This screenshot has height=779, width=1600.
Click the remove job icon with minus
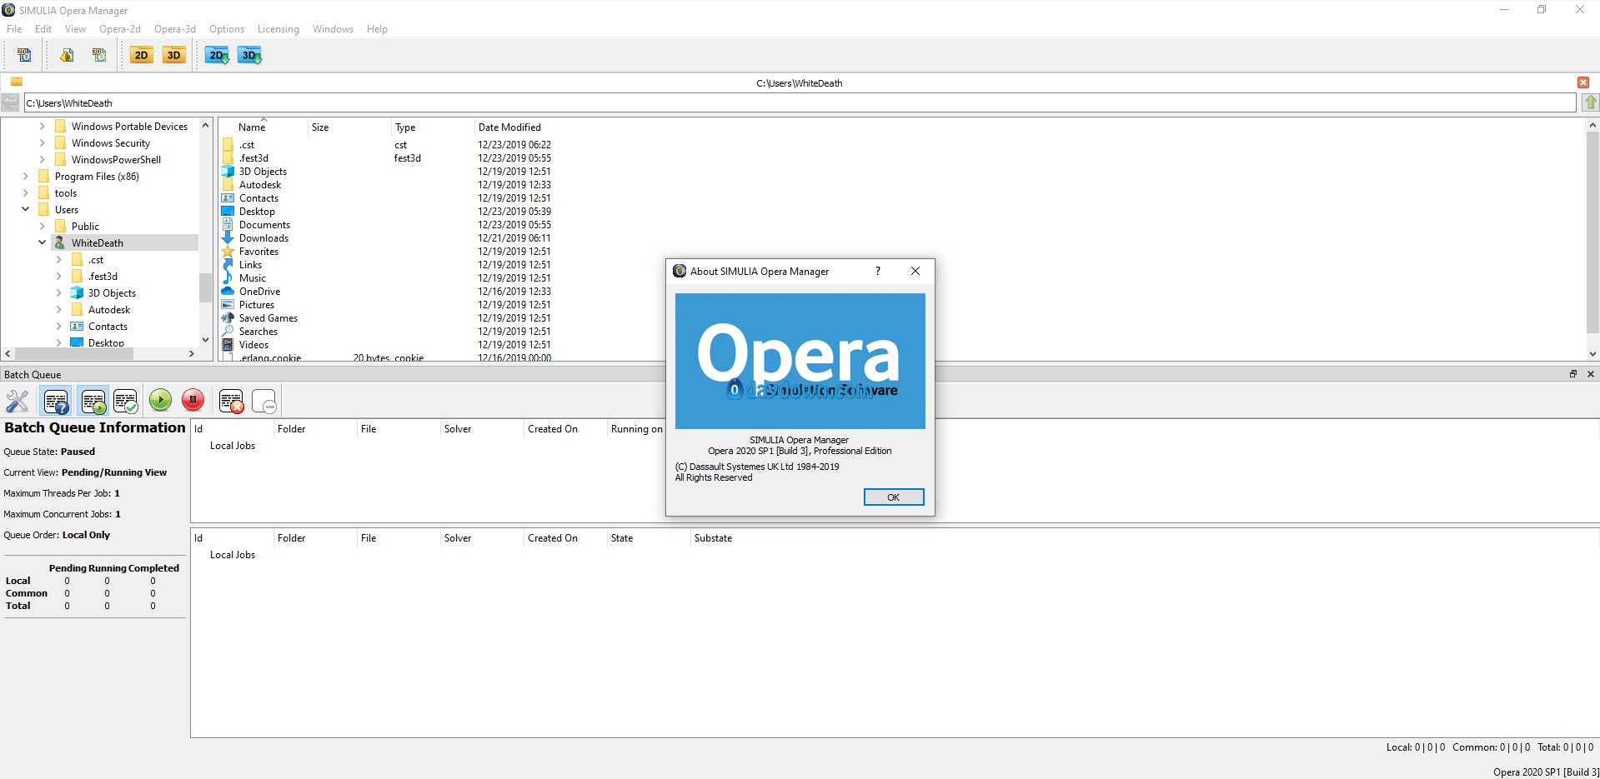pos(263,401)
